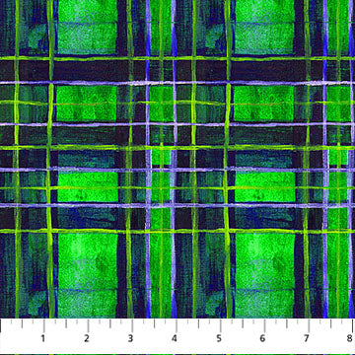The height and width of the screenshot is (355, 355).
Task: Click the number 8 on the ruler
Action: coord(350,338)
